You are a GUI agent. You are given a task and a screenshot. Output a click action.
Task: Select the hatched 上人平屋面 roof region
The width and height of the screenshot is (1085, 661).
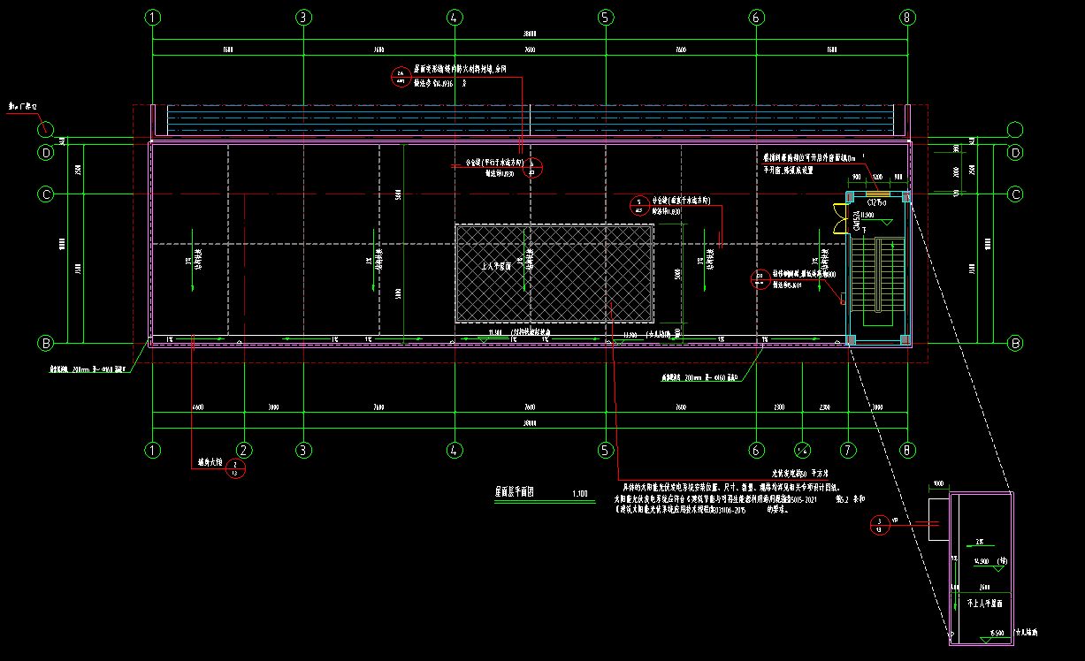pos(554,273)
